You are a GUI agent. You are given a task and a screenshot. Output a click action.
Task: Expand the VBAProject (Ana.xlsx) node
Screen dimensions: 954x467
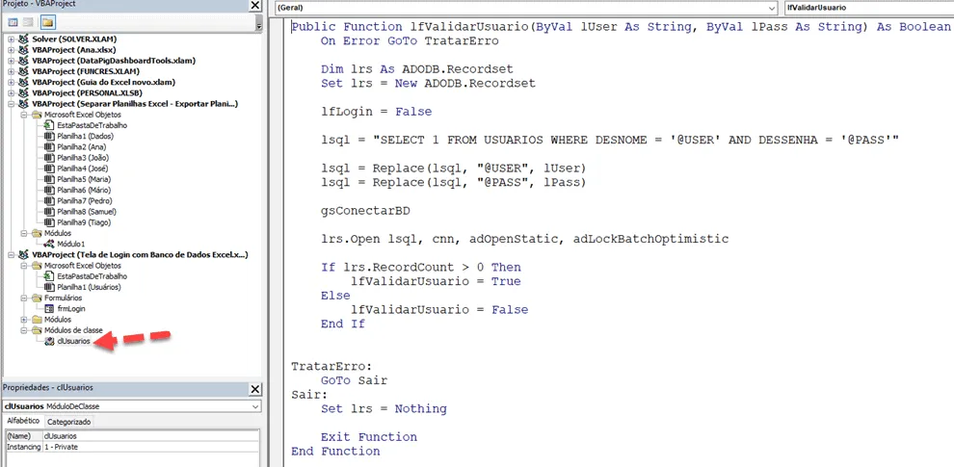point(11,49)
